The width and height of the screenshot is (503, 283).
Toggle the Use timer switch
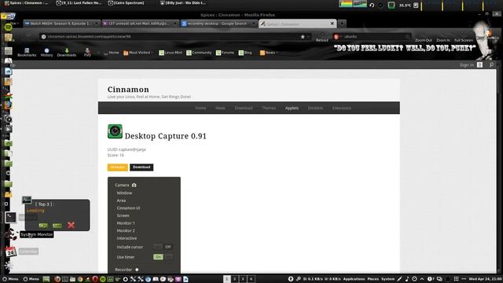pos(163,257)
